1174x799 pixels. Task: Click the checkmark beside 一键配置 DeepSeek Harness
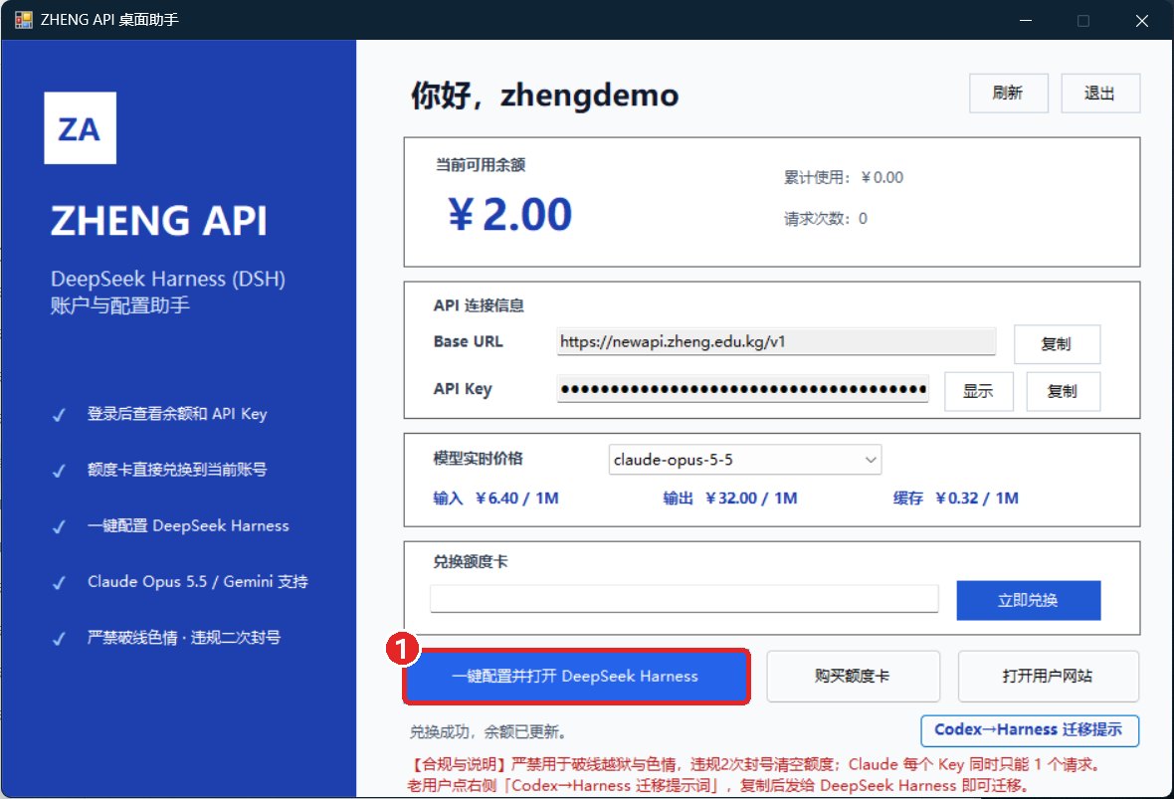59,527
